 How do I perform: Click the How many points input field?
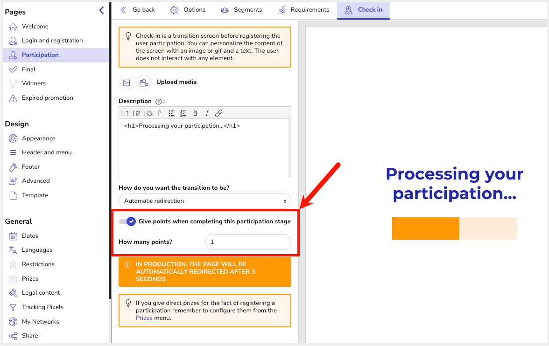point(248,242)
